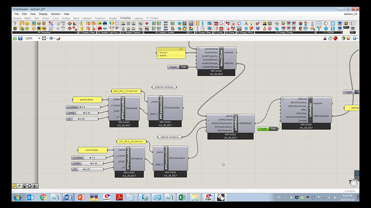
Task: Click the red shaded preview mode icon
Action: pyautogui.click(x=336, y=38)
